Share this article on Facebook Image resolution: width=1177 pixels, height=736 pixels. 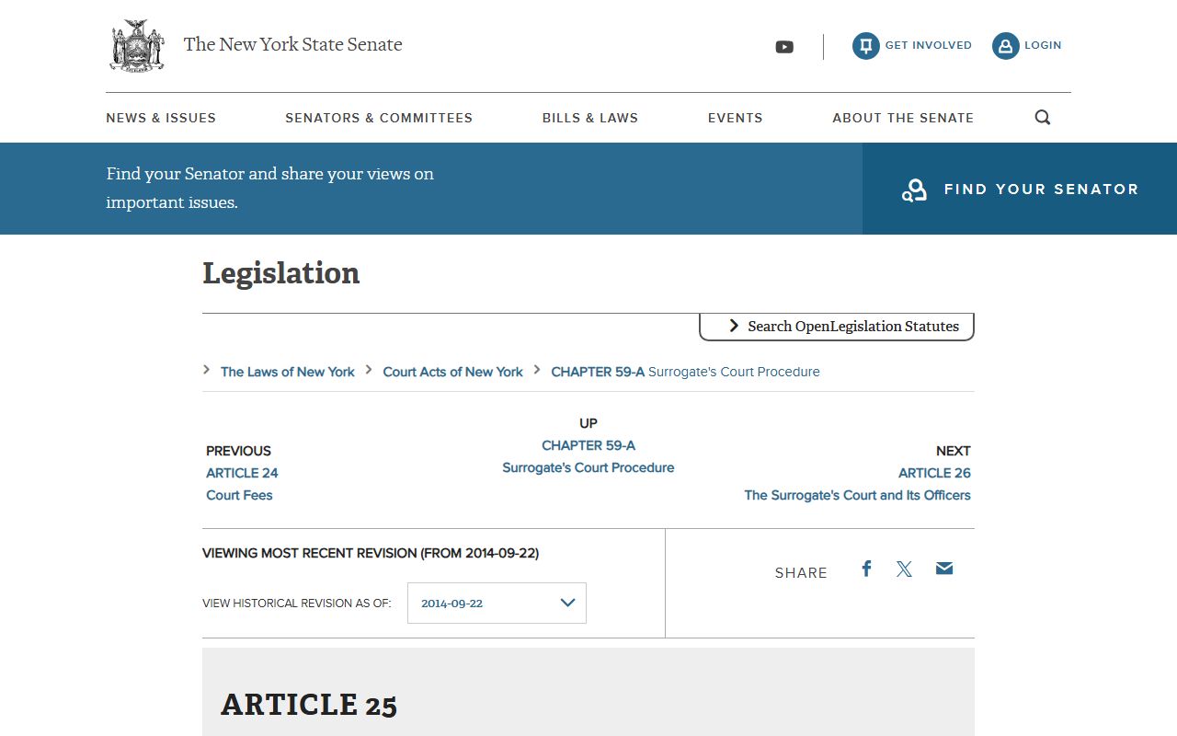point(866,569)
